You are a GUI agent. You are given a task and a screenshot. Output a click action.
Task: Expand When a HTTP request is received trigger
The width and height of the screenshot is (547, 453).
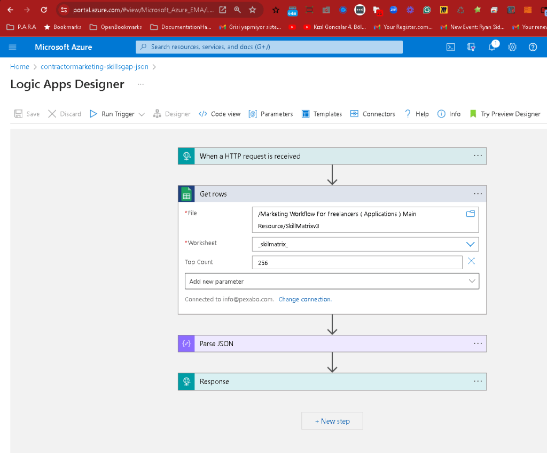coord(332,156)
